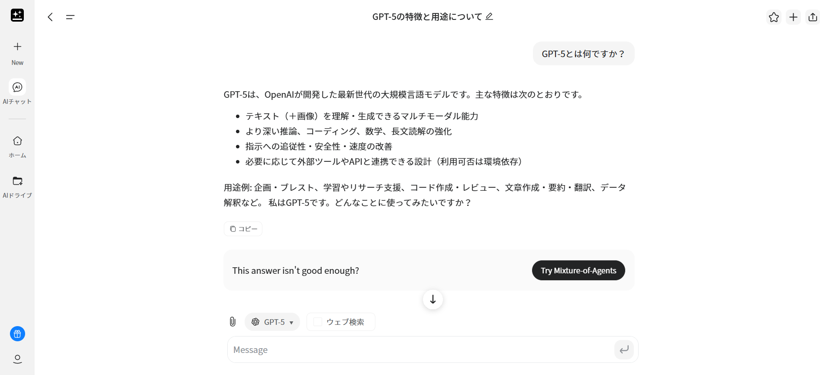Start a new chat with the plus icon
The image size is (820, 375).
pos(793,17)
